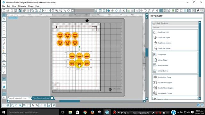Image resolution: width=205 pixels, height=115 pixels.
Task: Click the green rotation handle above selection
Action: [x=79, y=47]
